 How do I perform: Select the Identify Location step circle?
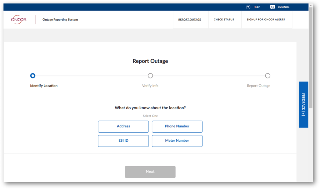pos(33,76)
